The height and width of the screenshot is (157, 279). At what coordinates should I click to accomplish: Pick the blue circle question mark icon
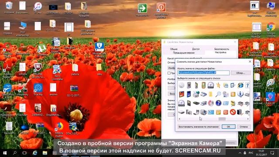(218, 103)
